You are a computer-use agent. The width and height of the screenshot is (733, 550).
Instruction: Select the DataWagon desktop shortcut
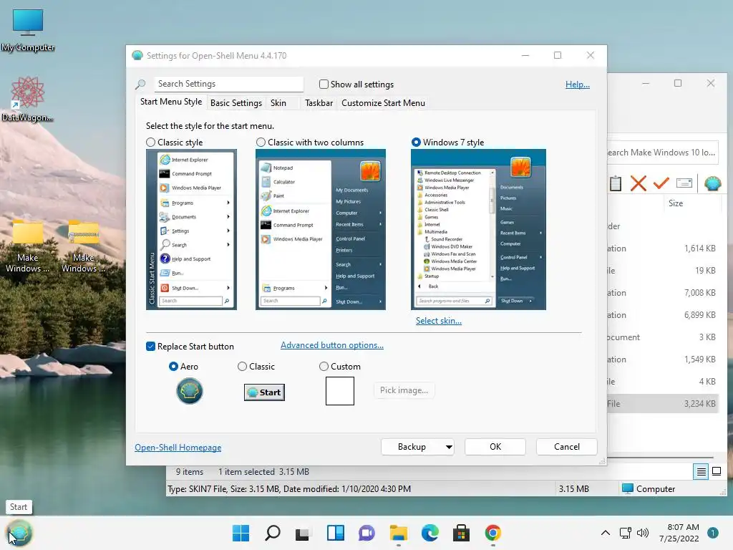coord(27,99)
